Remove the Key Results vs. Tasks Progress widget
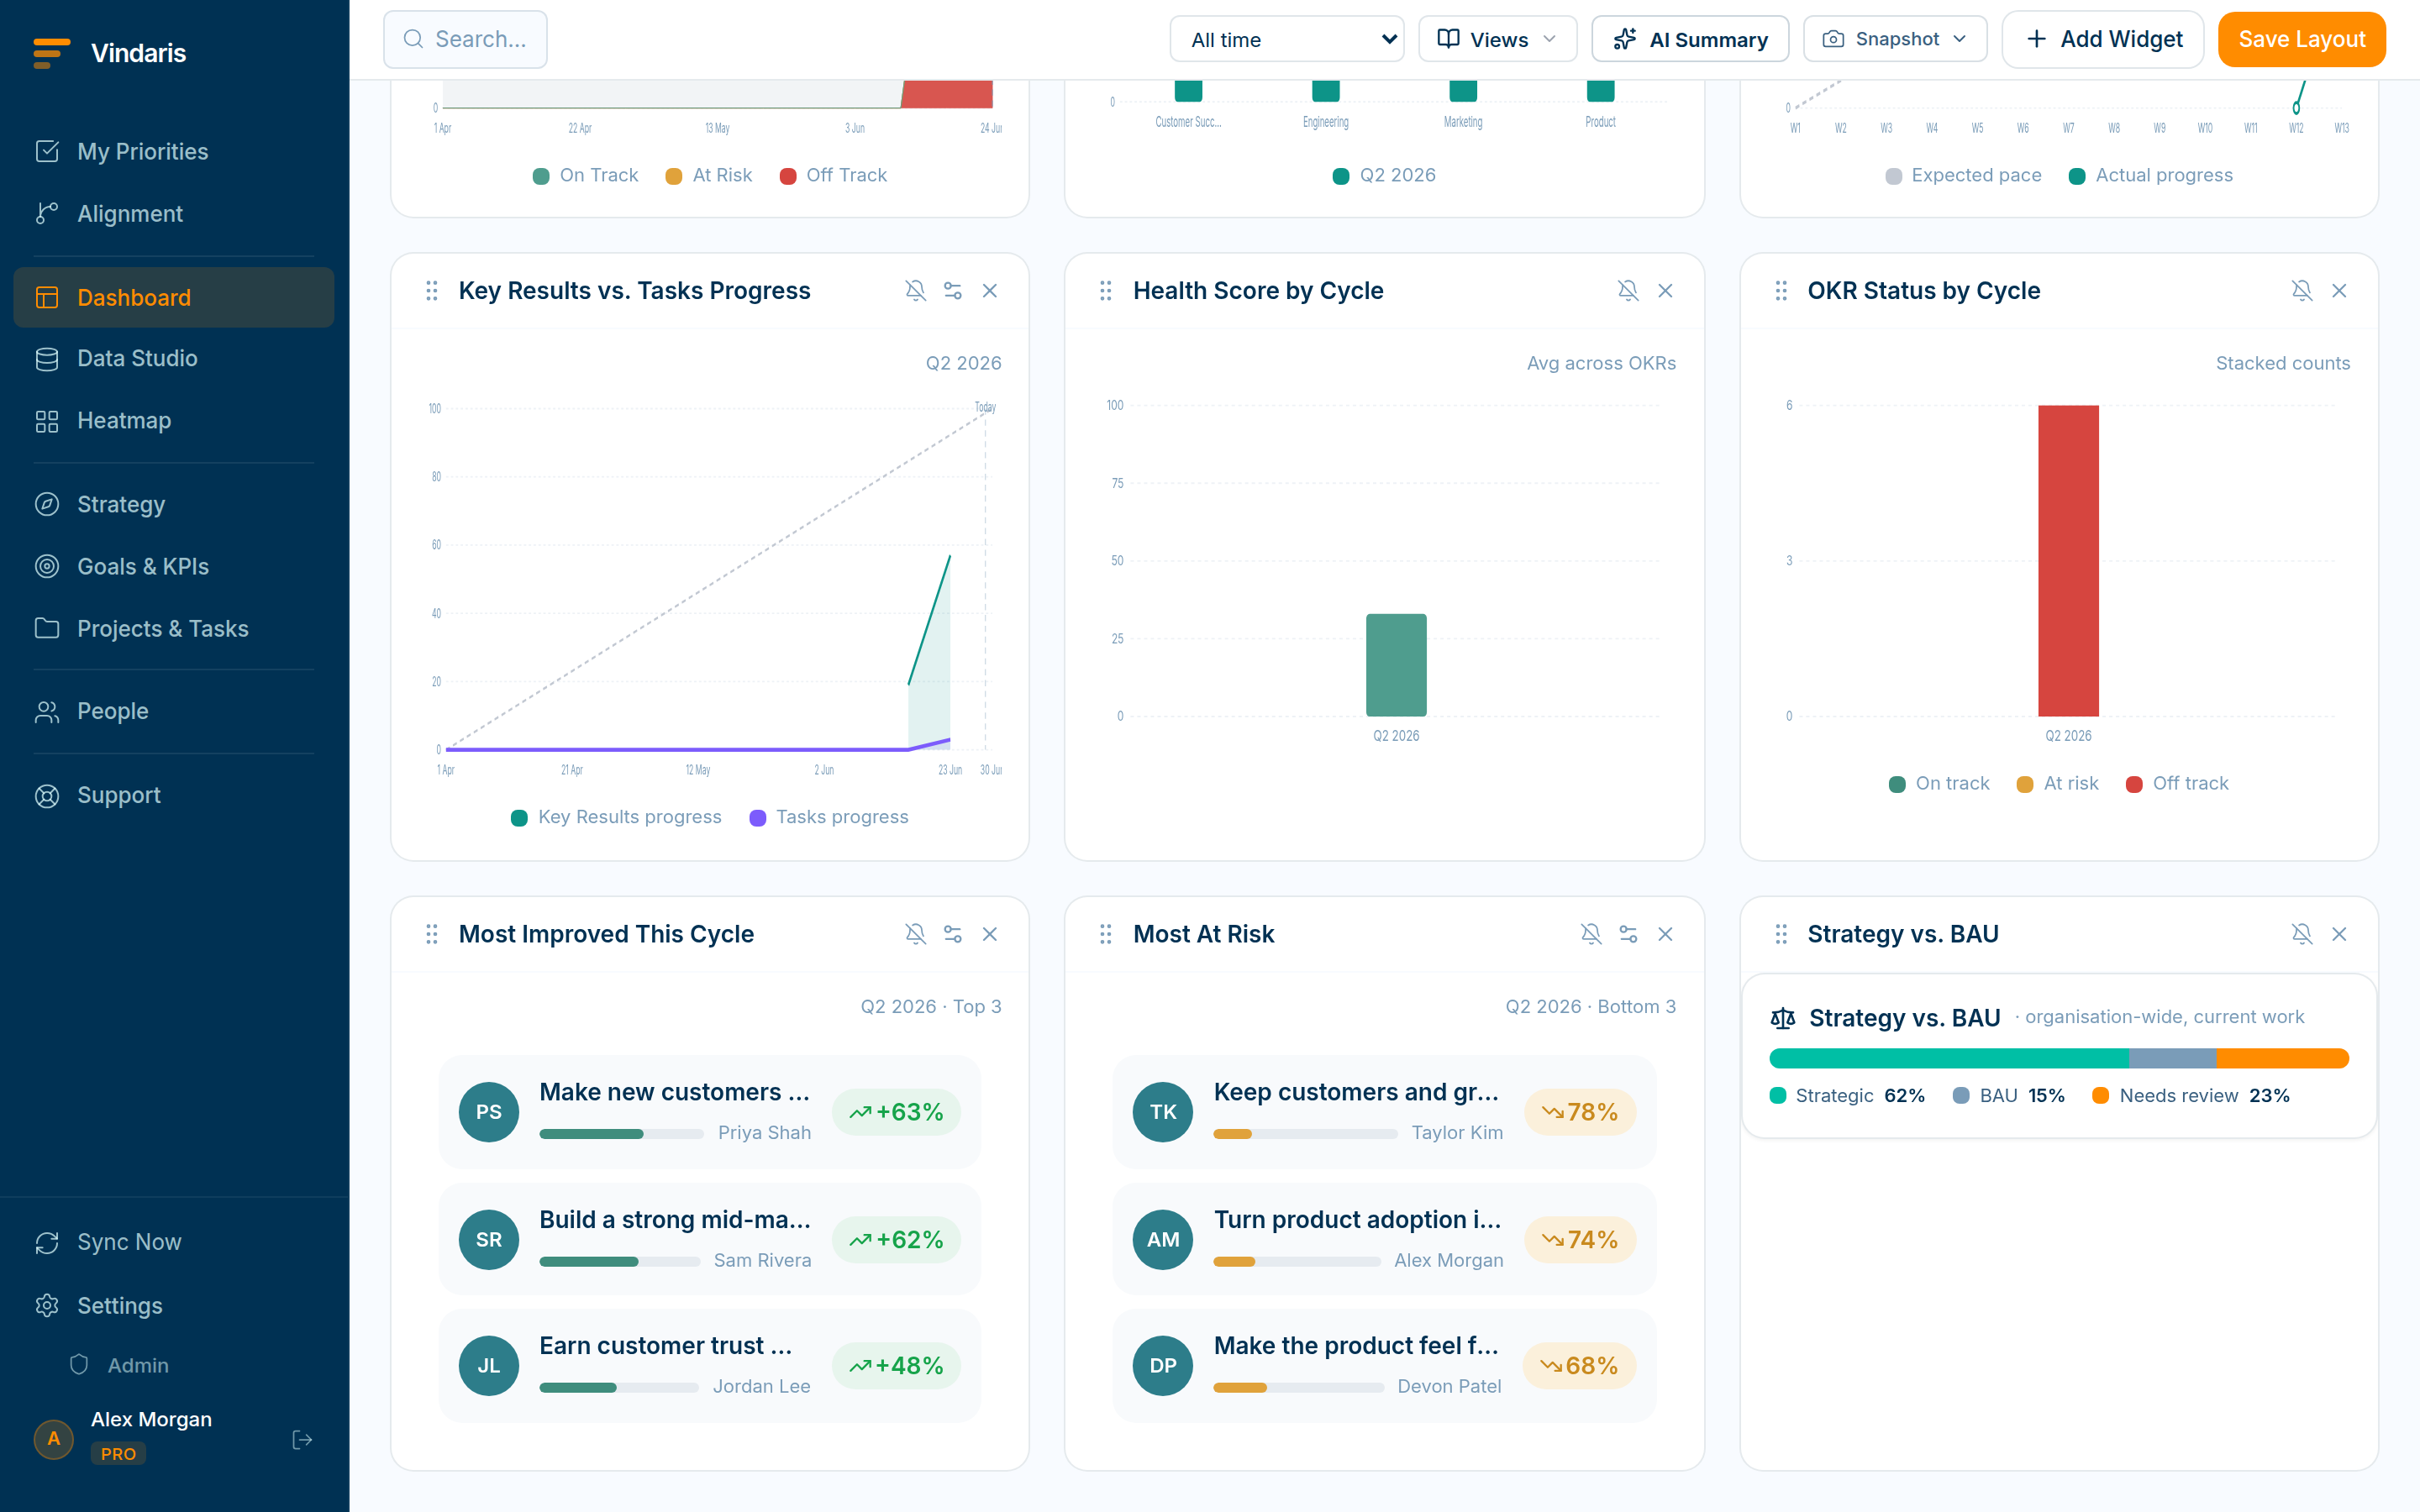Viewport: 2420px width, 1512px height. point(990,291)
